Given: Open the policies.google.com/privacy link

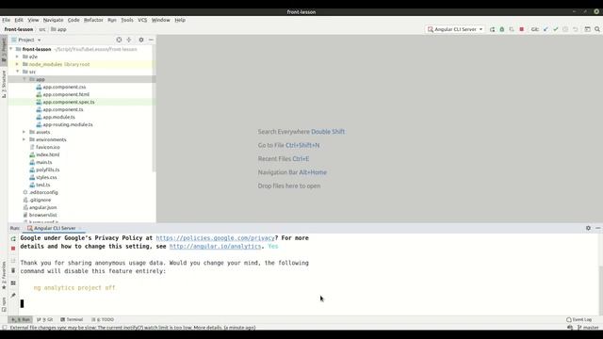Looking at the screenshot, I should tap(215, 238).
